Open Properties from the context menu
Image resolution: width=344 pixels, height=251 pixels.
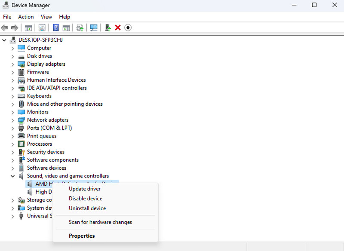pyautogui.click(x=82, y=236)
